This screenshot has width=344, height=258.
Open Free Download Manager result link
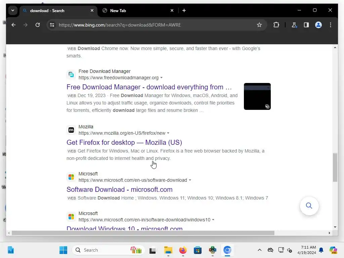click(x=149, y=87)
